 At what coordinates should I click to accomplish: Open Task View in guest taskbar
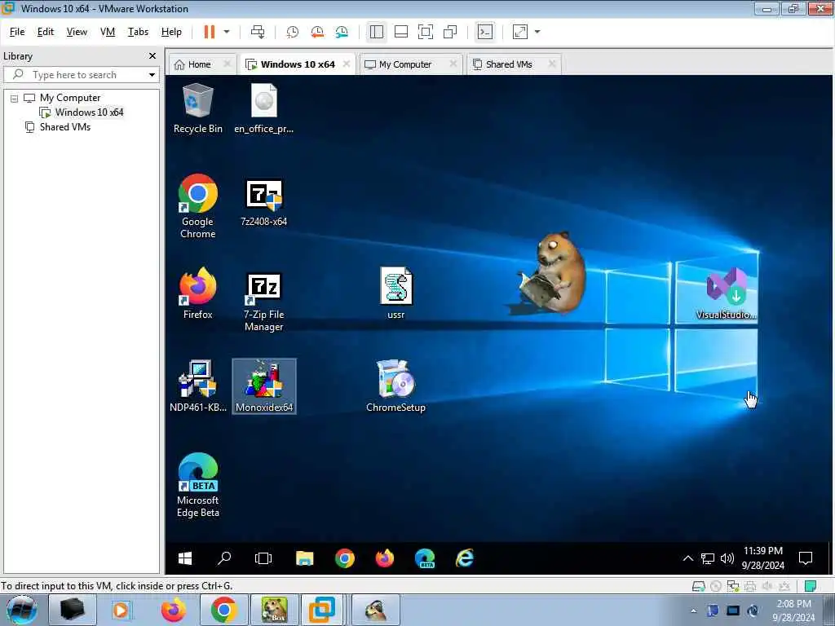[263, 558]
